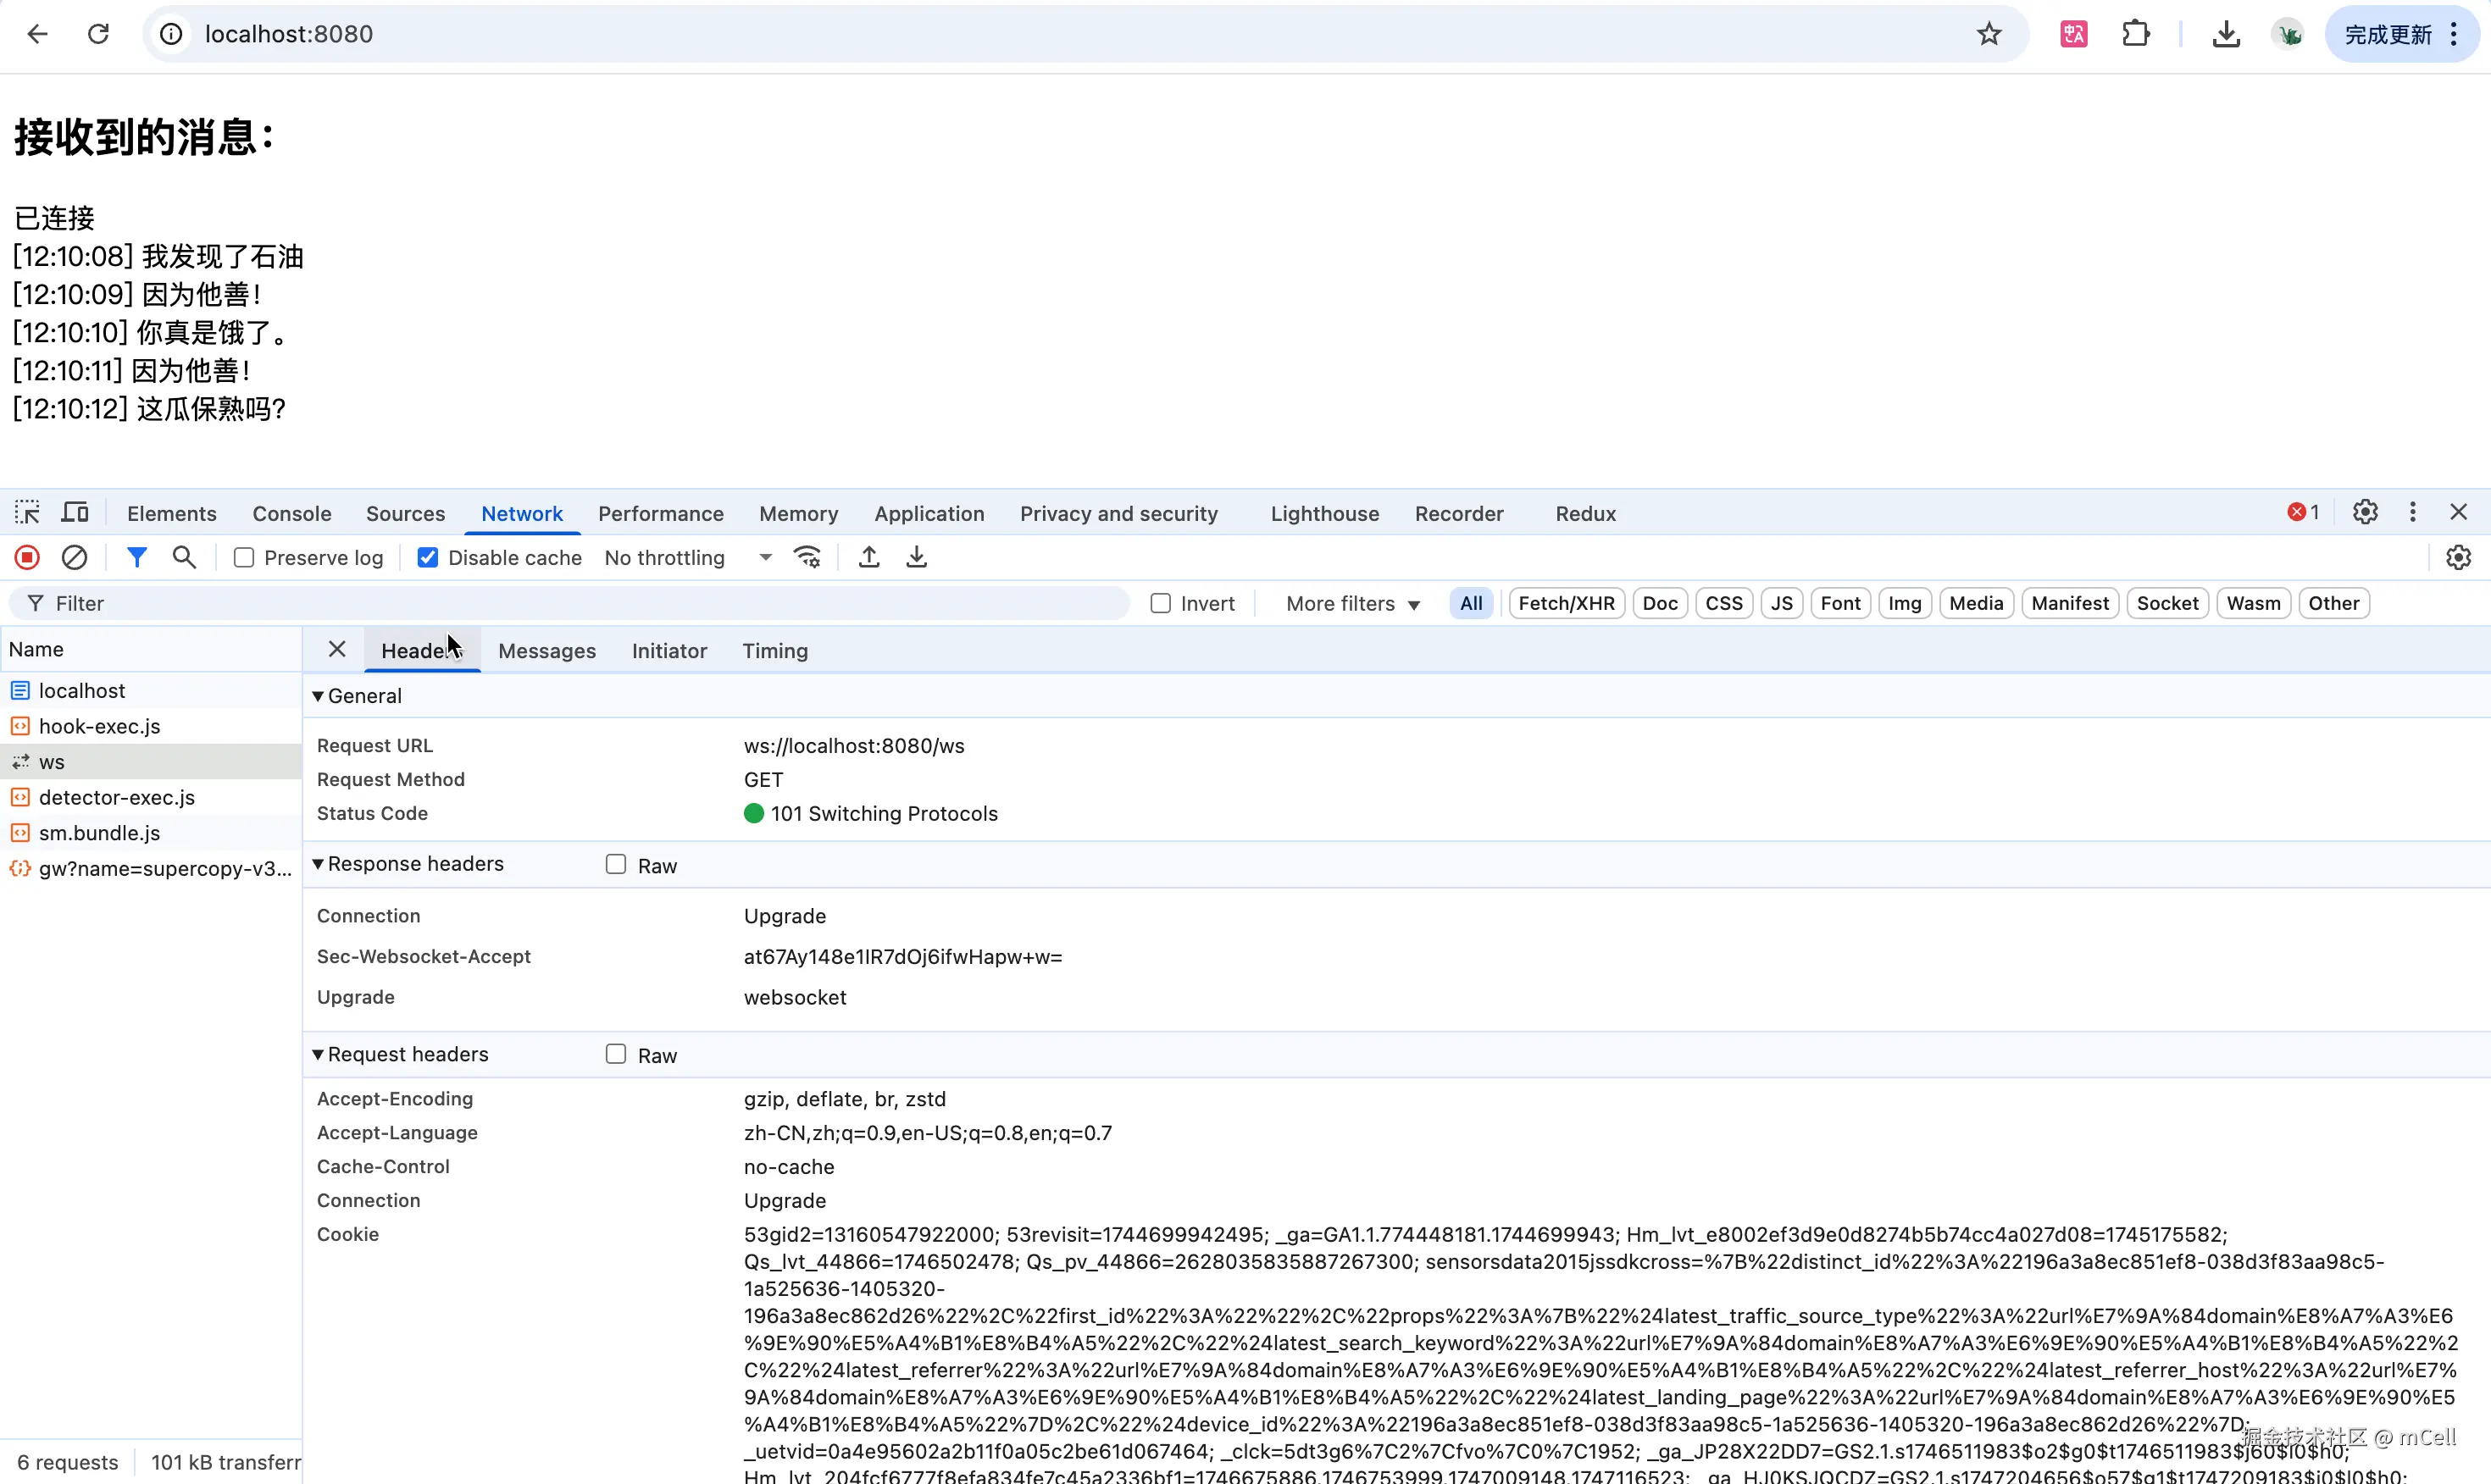Screen dimensions: 2491x1484
Task: Open the network search magnifier
Action: tap(184, 557)
